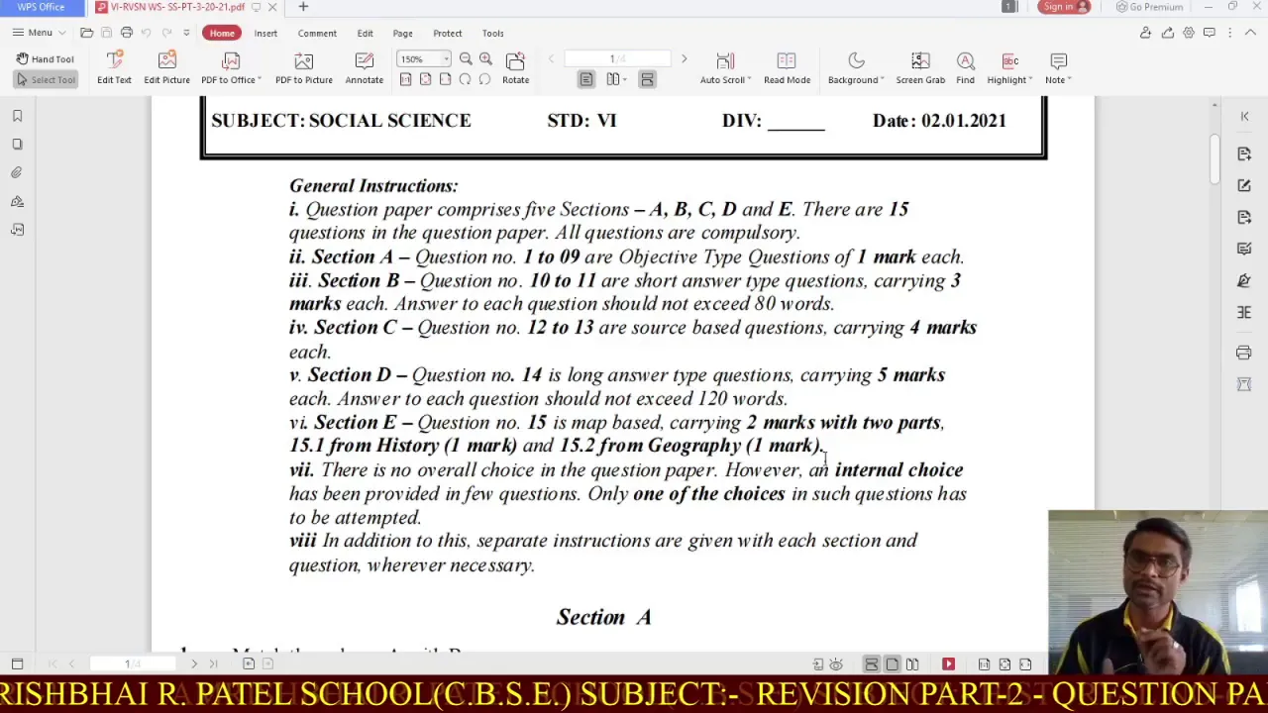The image size is (1268, 713).
Task: Switch to Read Mode
Action: coord(787,68)
